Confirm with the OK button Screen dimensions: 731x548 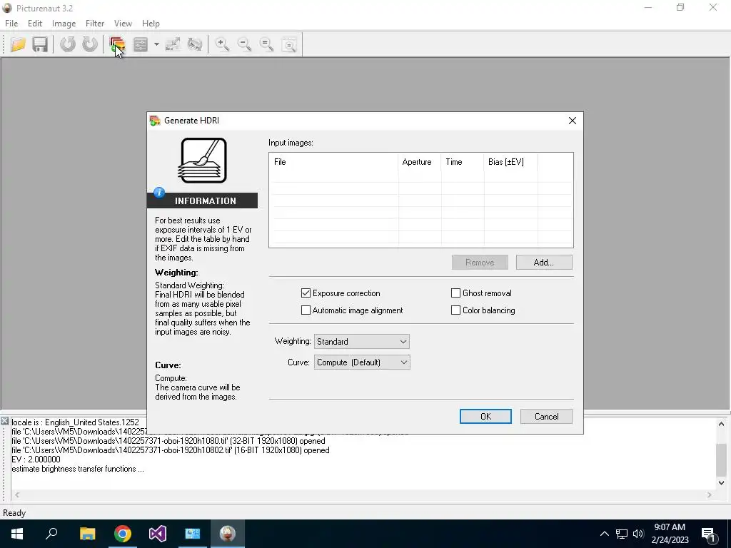485,417
